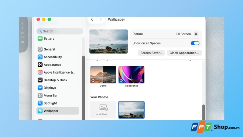Click the Displays sun icon
Image resolution: width=243 pixels, height=137 pixels.
(x=40, y=88)
